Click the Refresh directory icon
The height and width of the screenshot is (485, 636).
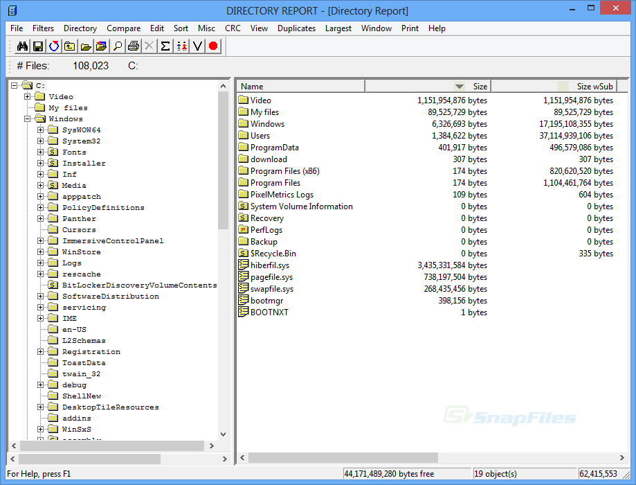pyautogui.click(x=54, y=46)
